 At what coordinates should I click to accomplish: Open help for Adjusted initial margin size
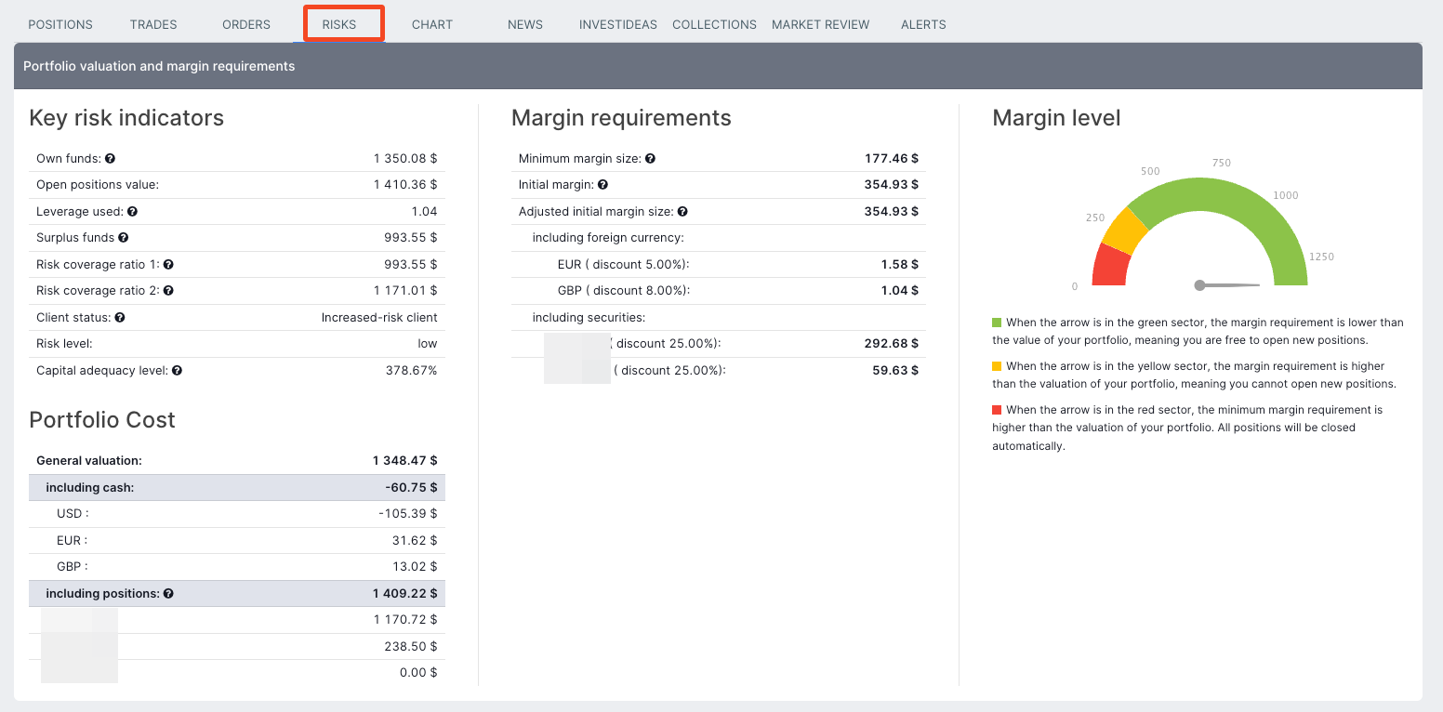coord(682,212)
